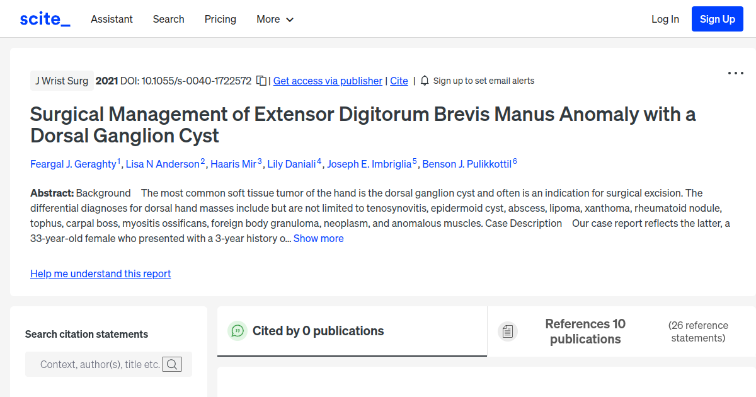Image resolution: width=756 pixels, height=397 pixels.
Task: Switch to the Cited by 0 publications tab
Action: [318, 331]
